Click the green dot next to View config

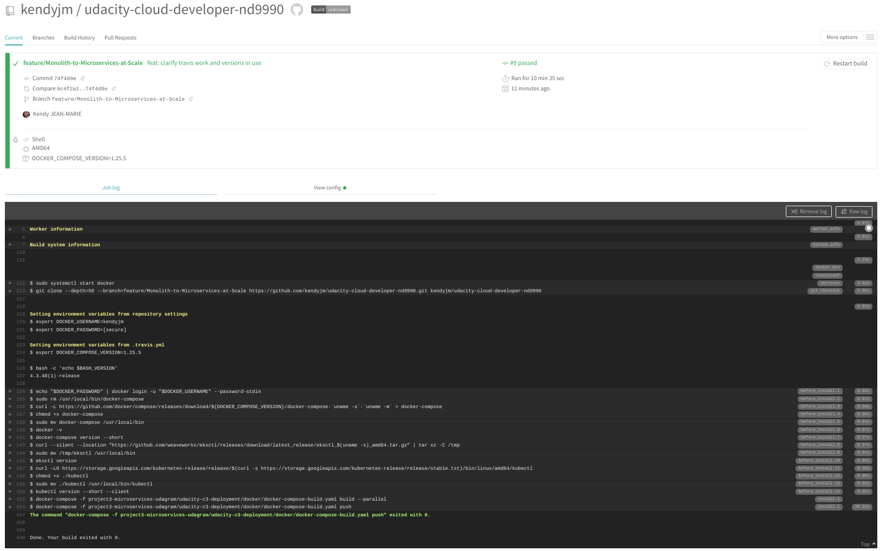click(x=345, y=188)
